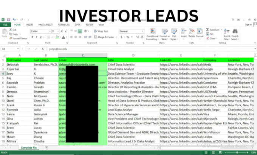Expand the AutoSum dropdown arrow
Screen dimensions: 257x155
point(221,30)
